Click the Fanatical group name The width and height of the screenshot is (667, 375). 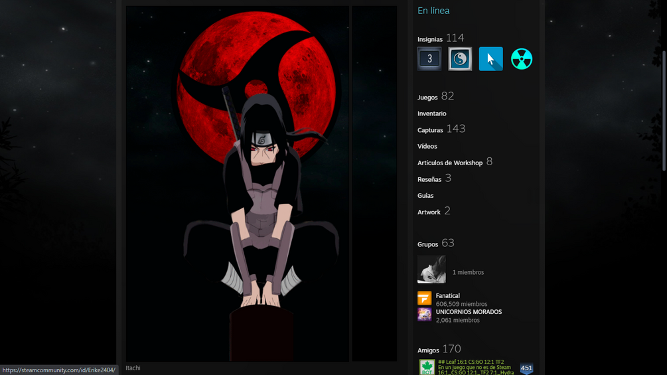coord(447,295)
